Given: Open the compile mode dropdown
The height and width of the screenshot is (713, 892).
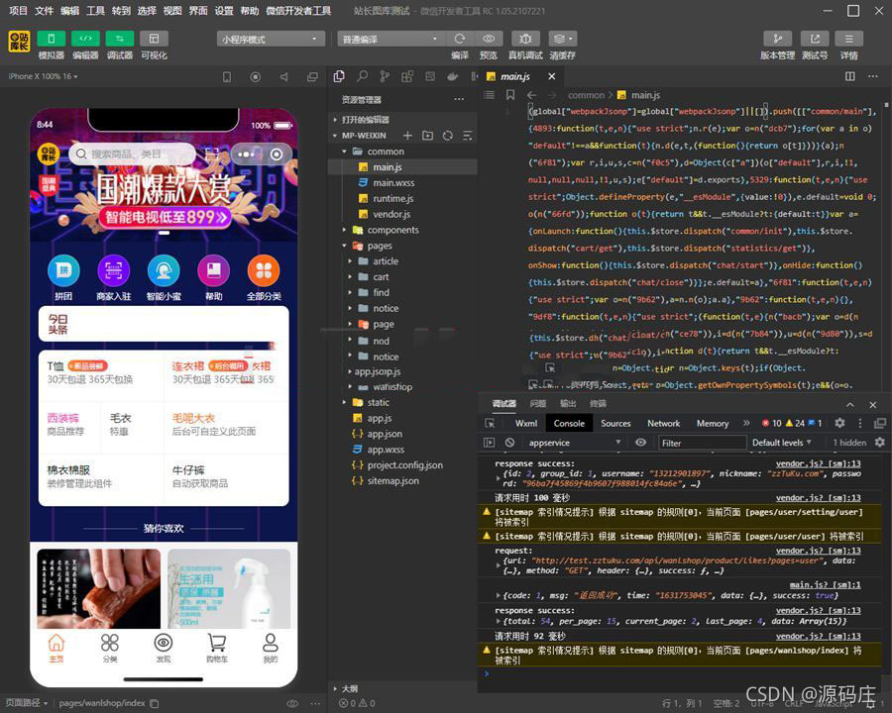Looking at the screenshot, I should pyautogui.click(x=390, y=39).
